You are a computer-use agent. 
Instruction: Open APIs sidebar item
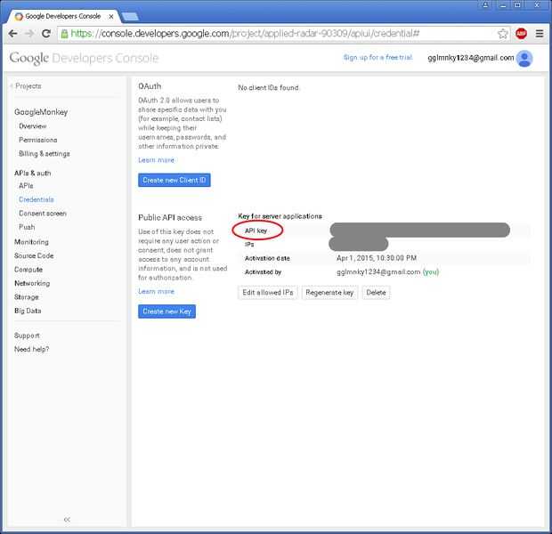pos(26,185)
